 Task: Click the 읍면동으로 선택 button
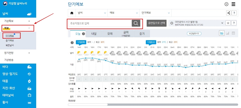(x=156, y=23)
